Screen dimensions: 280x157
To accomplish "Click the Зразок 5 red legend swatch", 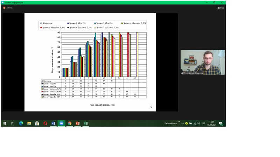I will 41,28.
